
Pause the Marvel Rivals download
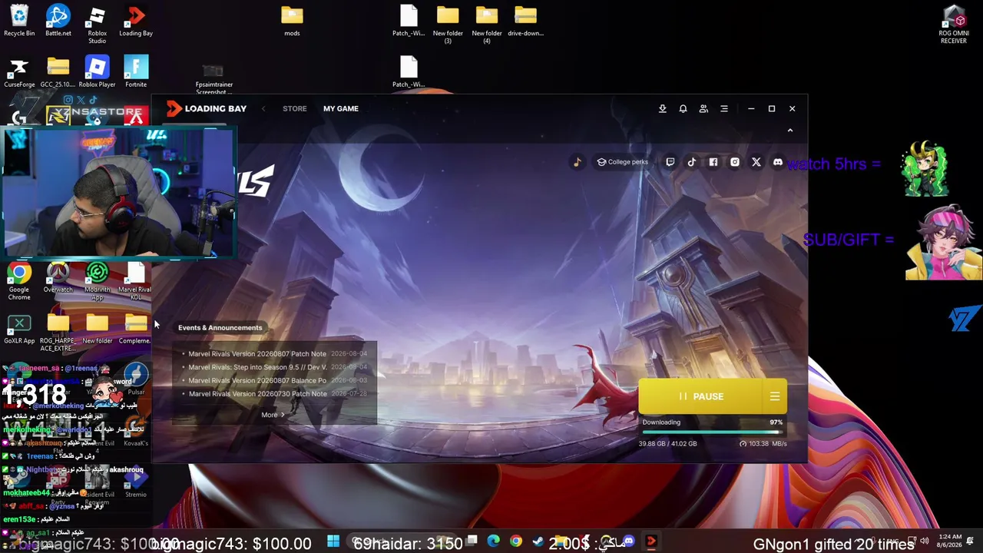coord(700,396)
